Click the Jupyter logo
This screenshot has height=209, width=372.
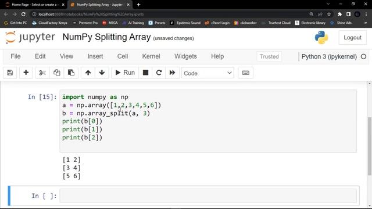click(30, 37)
